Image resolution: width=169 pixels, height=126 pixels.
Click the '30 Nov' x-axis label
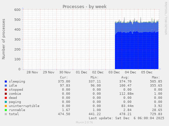65,72
